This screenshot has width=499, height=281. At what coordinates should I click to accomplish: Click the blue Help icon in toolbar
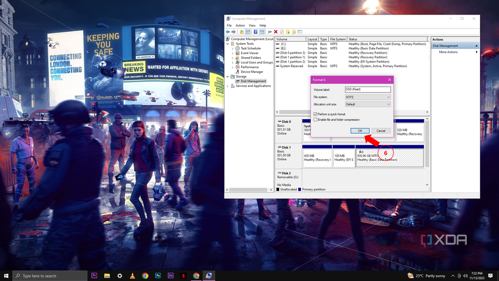256,32
